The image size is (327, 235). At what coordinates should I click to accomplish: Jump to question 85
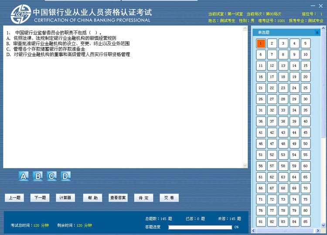point(306,222)
